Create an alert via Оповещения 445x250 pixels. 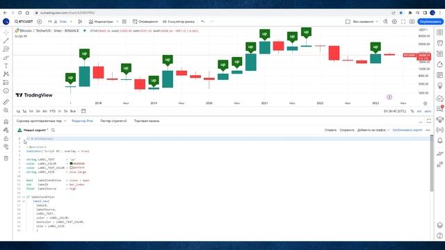click(x=145, y=22)
